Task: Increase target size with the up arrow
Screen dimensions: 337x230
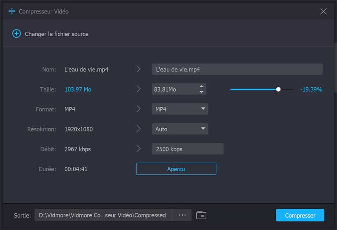Action: pos(201,87)
